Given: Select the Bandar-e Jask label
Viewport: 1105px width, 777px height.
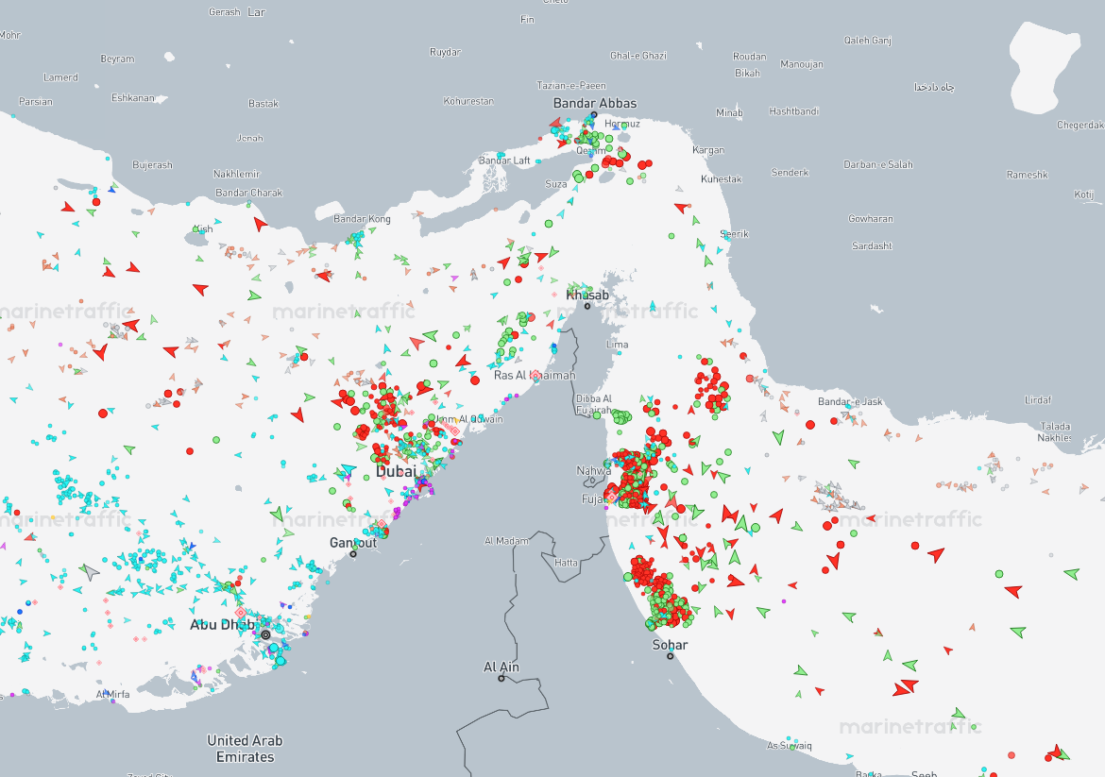Looking at the screenshot, I should tap(850, 401).
